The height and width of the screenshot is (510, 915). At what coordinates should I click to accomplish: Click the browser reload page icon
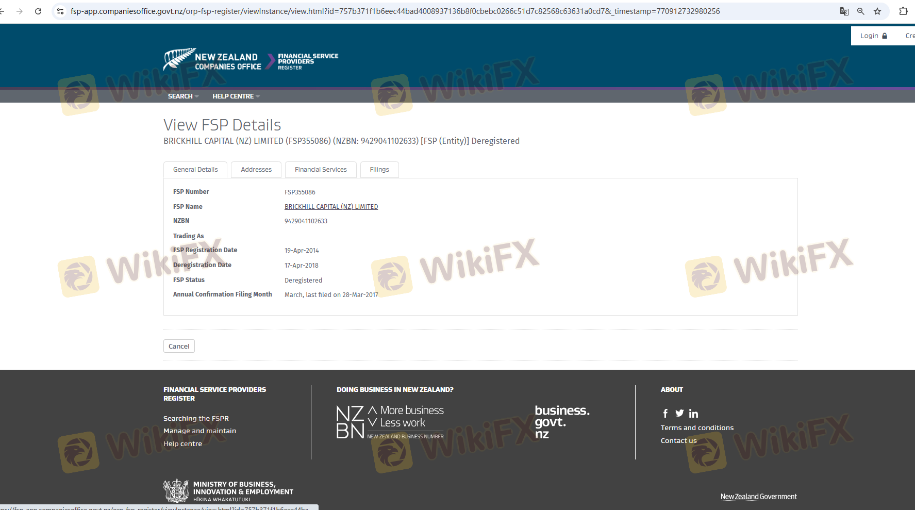point(38,11)
